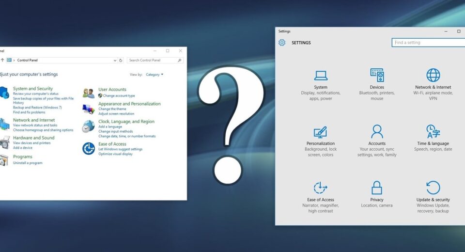Open the View by Category dropdown
This screenshot has width=465, height=252.
click(154, 75)
